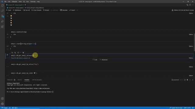This screenshot has height=109, width=195.
Task: Click the sync icon in status bar
Action: coord(10,108)
